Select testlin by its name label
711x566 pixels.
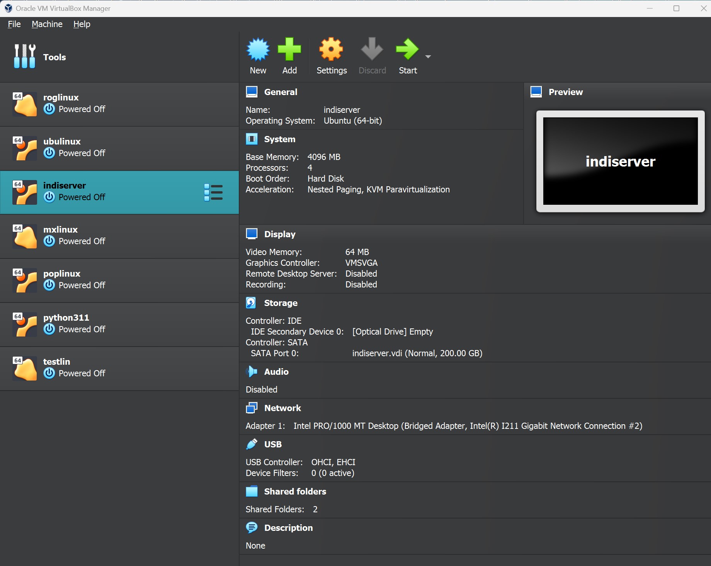[x=57, y=362]
